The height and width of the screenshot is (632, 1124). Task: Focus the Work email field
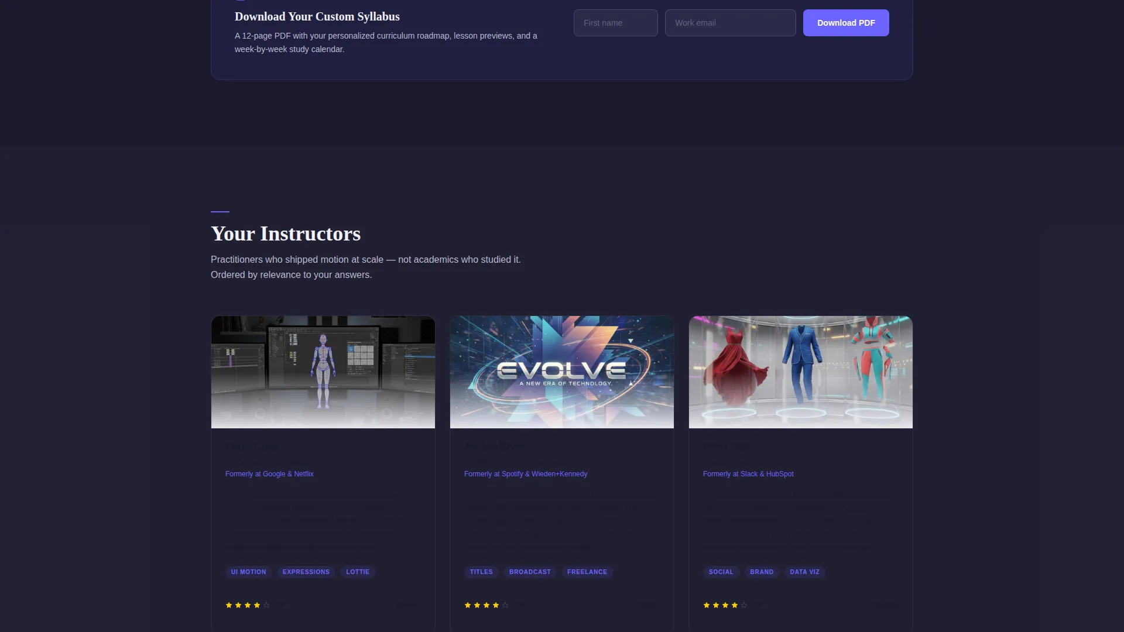pos(730,23)
